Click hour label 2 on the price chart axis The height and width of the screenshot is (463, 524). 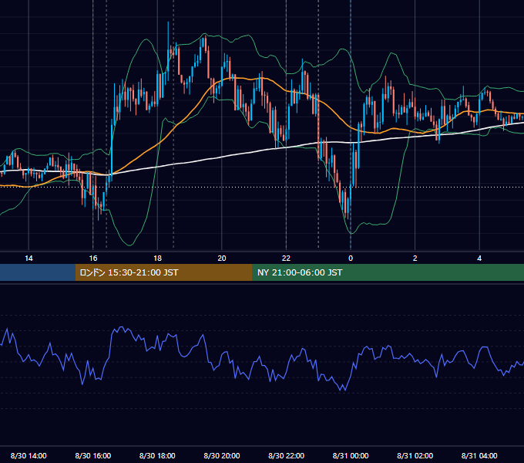(x=415, y=259)
